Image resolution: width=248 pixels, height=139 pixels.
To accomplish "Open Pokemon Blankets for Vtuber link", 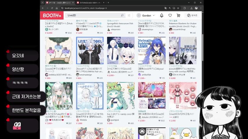I will pos(183,25).
